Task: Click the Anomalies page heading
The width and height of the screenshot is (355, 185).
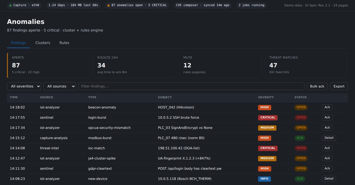Action: (x=26, y=22)
